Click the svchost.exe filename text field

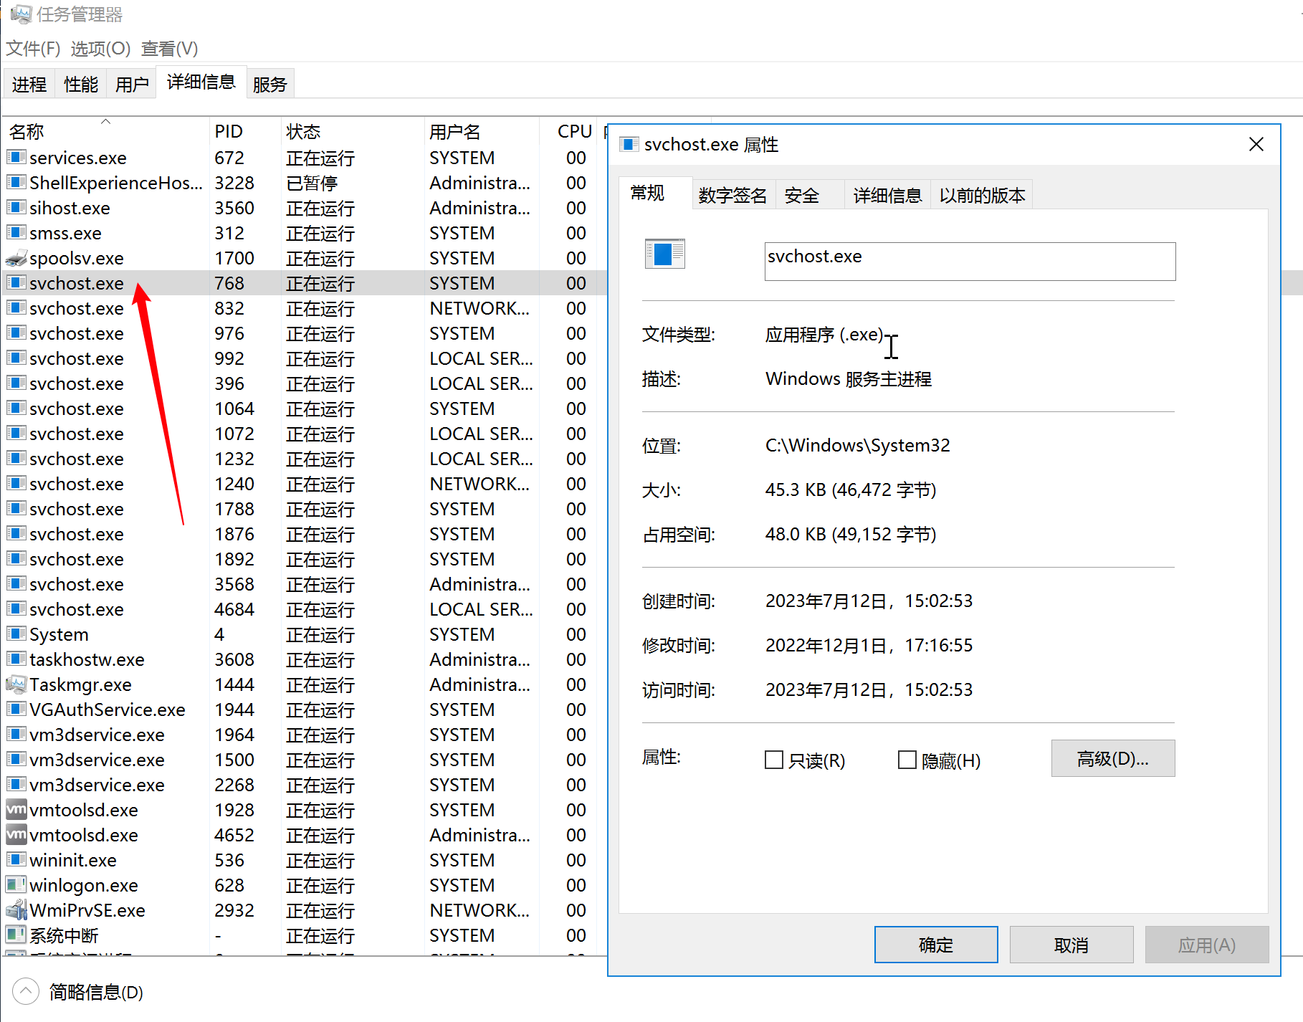[969, 262]
